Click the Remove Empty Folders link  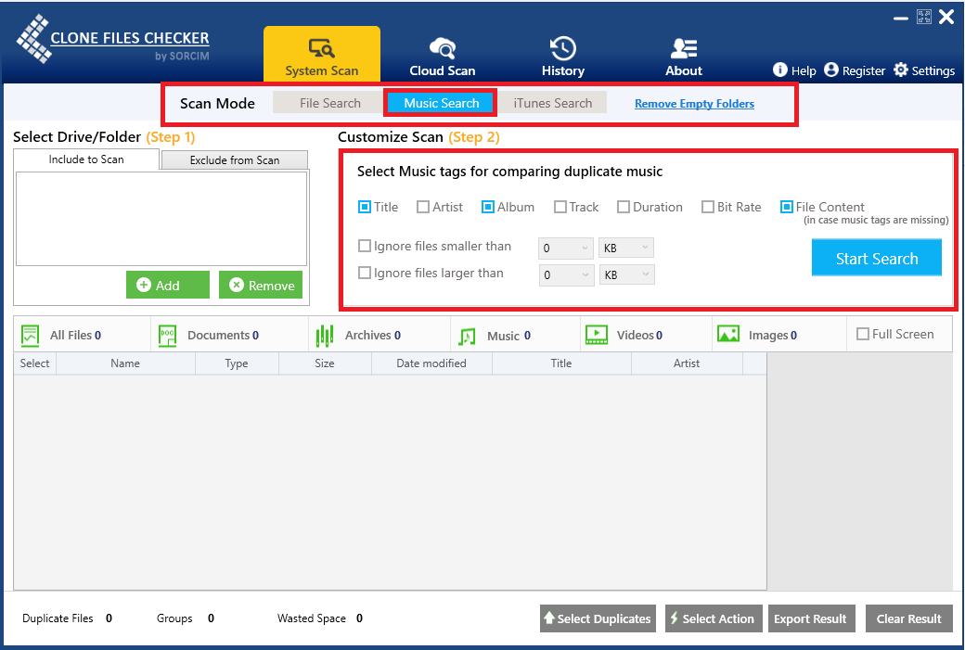pyautogui.click(x=694, y=104)
